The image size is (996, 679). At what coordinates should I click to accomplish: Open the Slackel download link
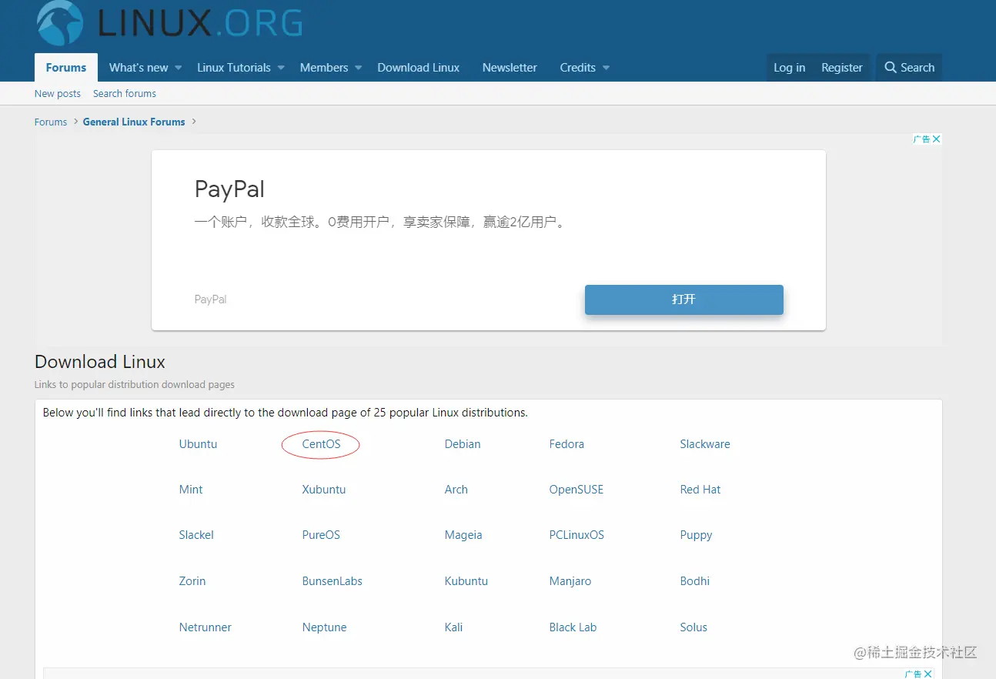pos(196,535)
